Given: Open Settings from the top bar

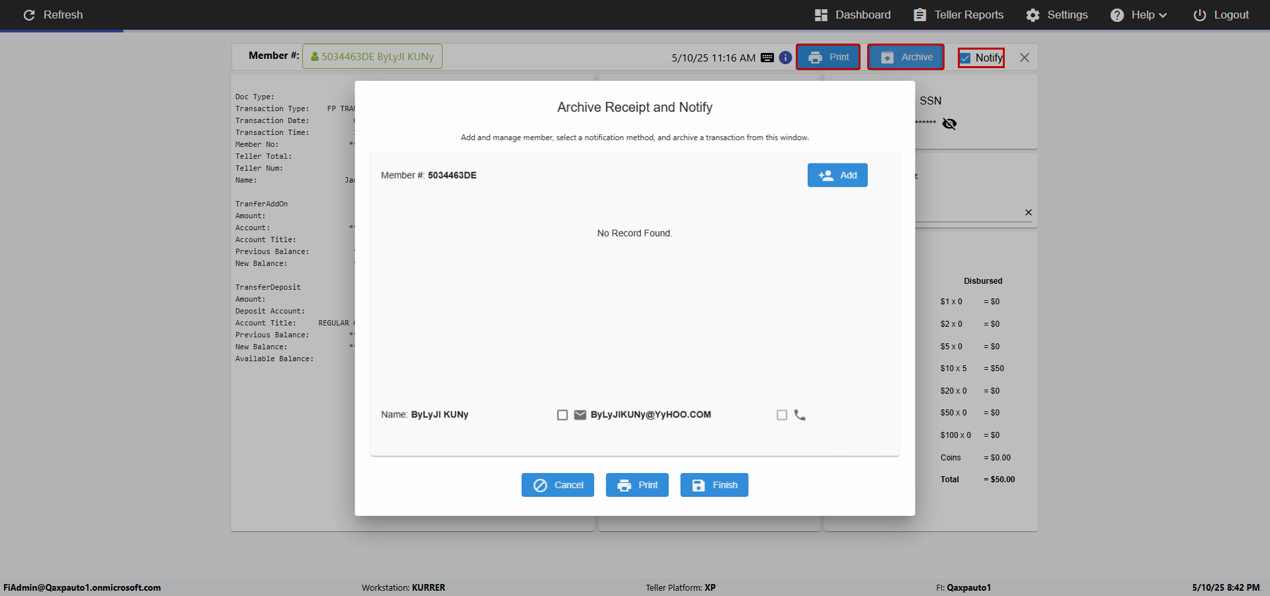Looking at the screenshot, I should pos(1057,15).
